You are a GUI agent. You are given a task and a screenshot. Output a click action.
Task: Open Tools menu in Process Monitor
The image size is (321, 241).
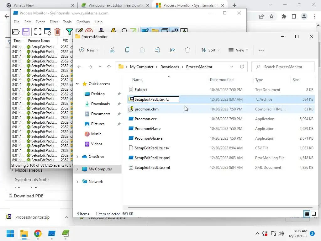tap(67, 22)
